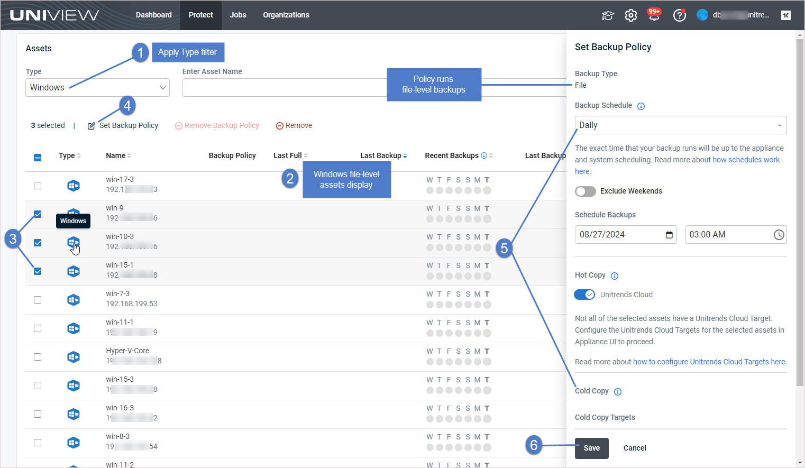Click the K logo icon in top bar
Viewport: 805px width, 468px height.
pyautogui.click(x=786, y=15)
